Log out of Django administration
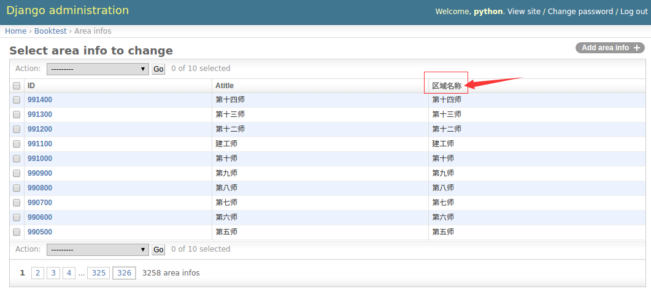Viewport: 651px width, 289px height. pyautogui.click(x=634, y=12)
